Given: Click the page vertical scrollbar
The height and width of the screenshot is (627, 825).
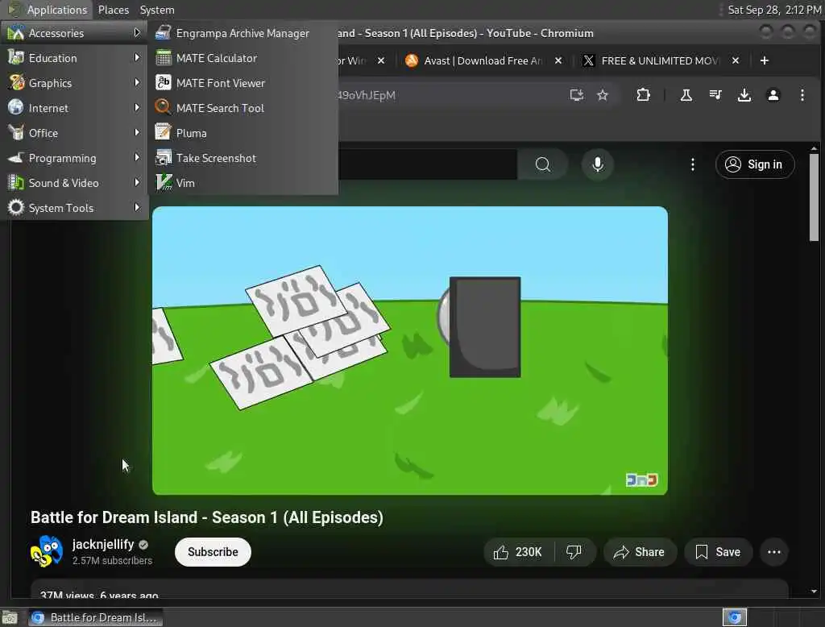Looking at the screenshot, I should coord(814,197).
